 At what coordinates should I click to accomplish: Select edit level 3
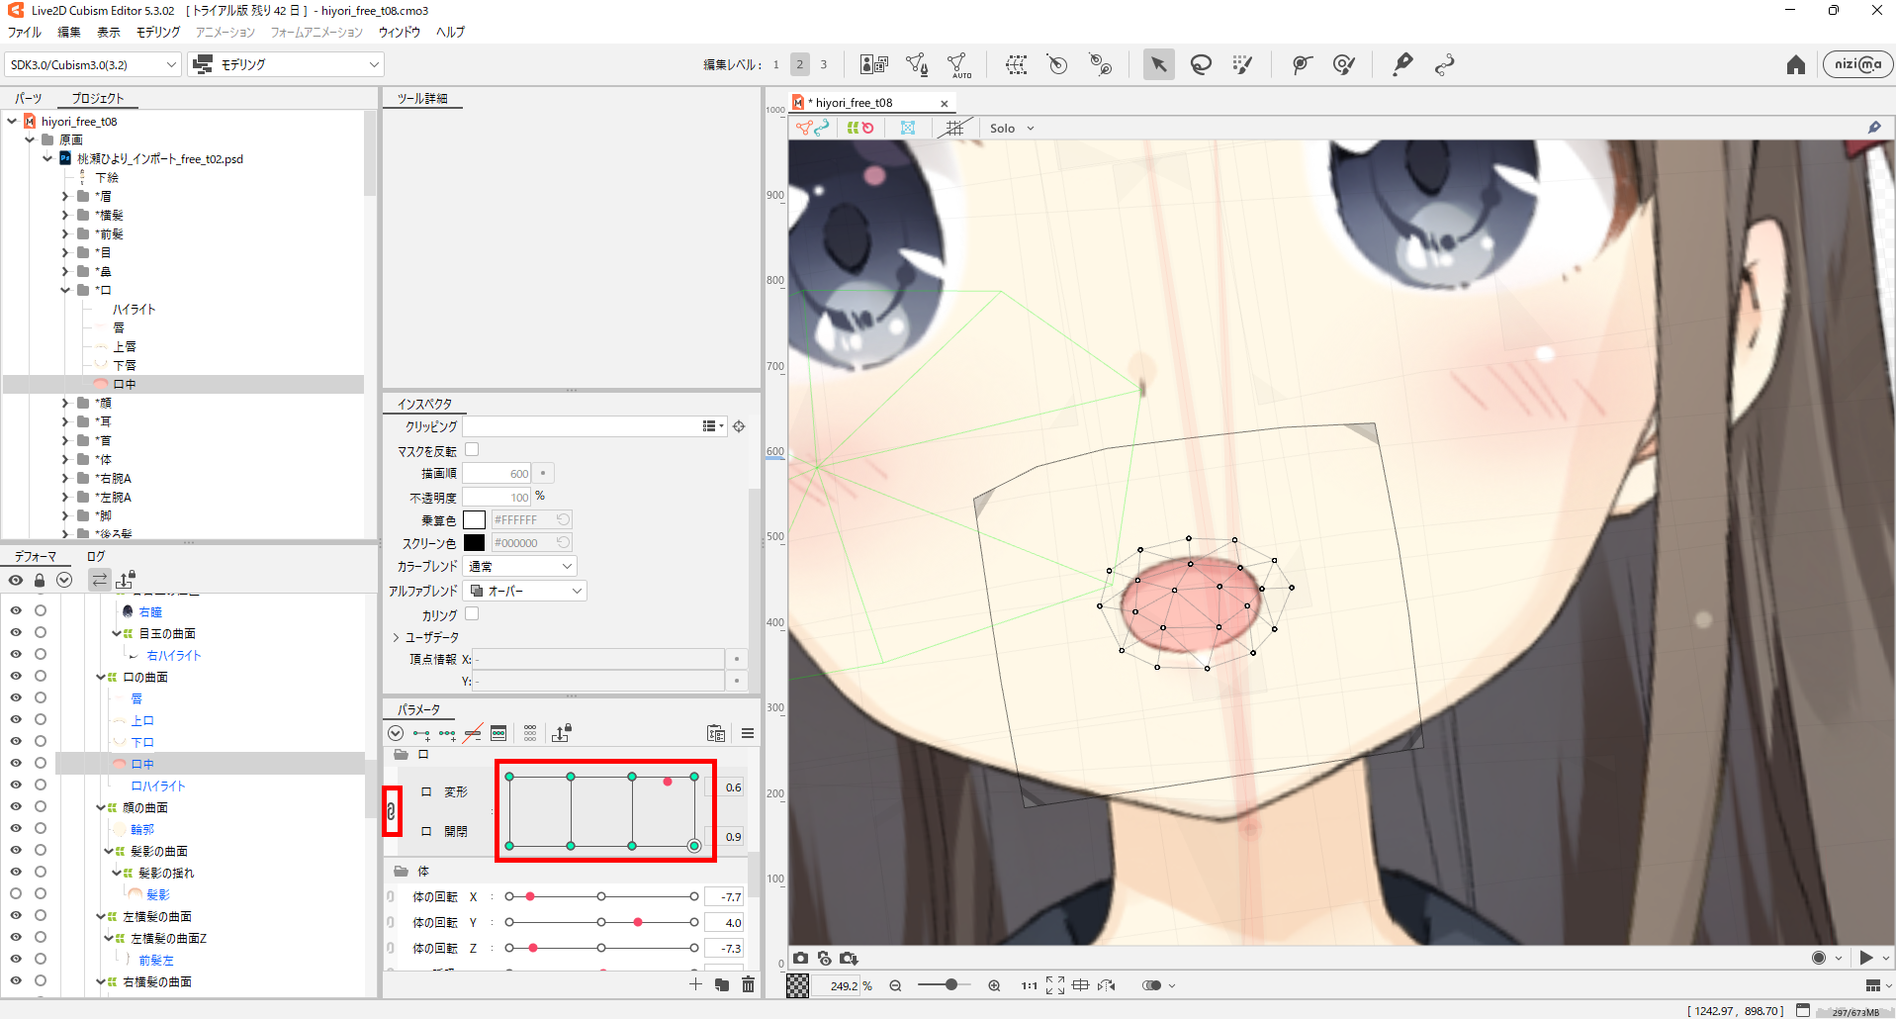823,65
